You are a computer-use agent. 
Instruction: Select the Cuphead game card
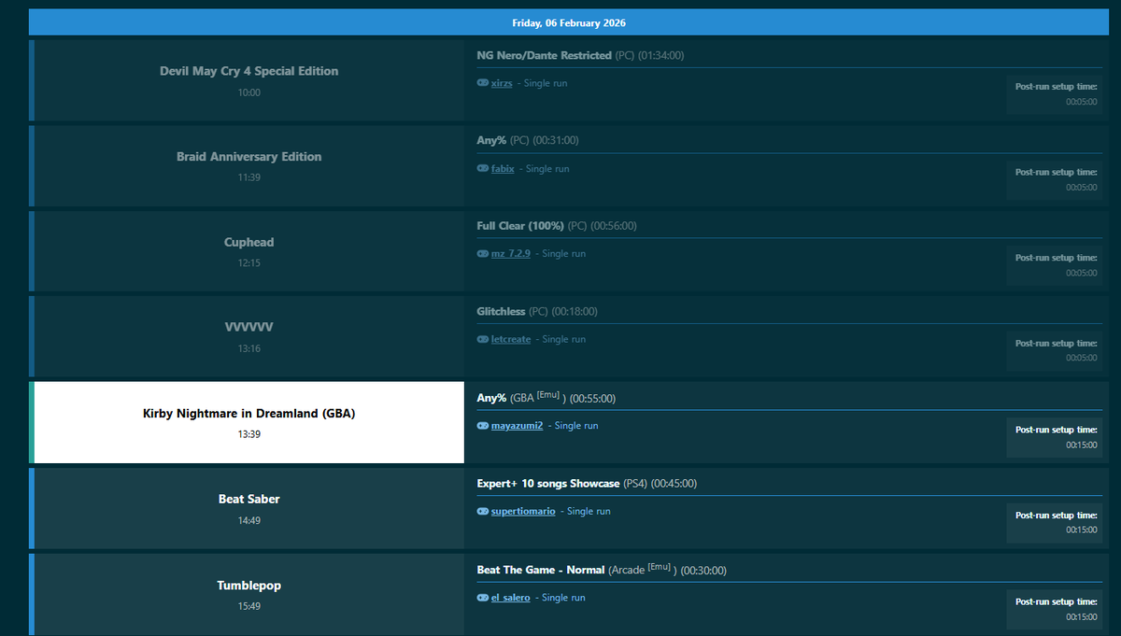[x=247, y=251]
